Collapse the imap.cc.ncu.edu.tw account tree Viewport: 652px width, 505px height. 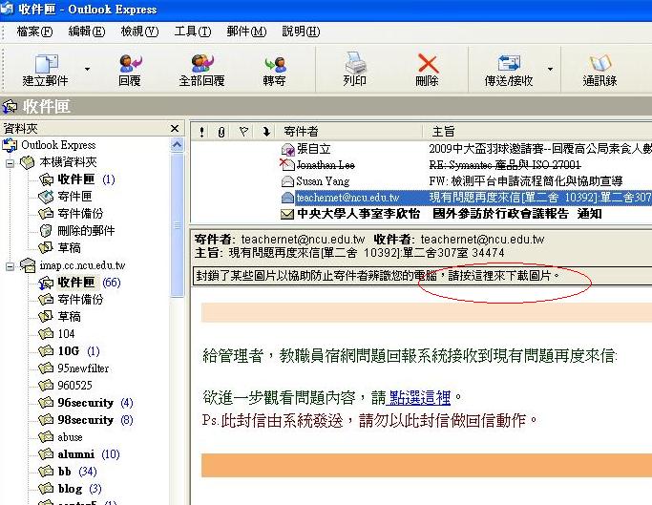11,265
